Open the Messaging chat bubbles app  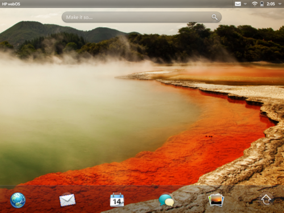166,200
